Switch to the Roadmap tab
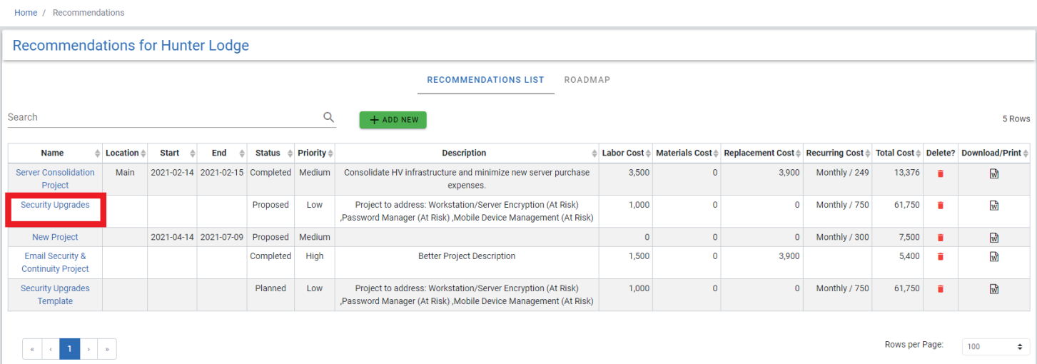The width and height of the screenshot is (1037, 364). (587, 80)
